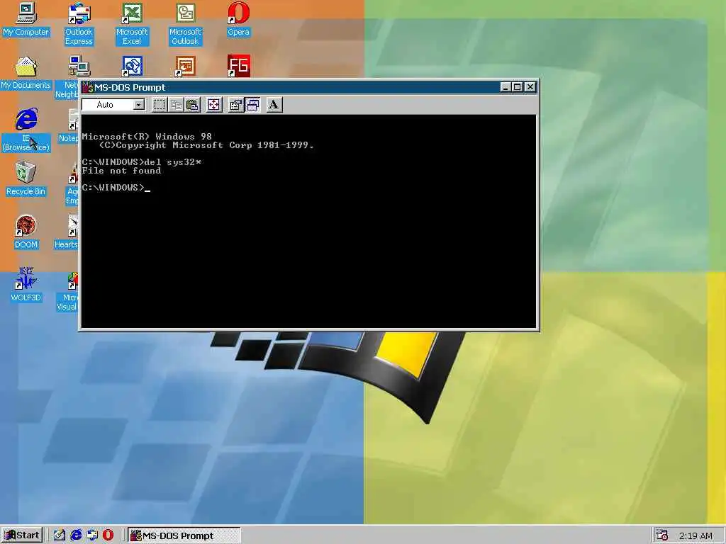Launch Opera from Quick Launch
726x544 pixels.
click(x=108, y=535)
